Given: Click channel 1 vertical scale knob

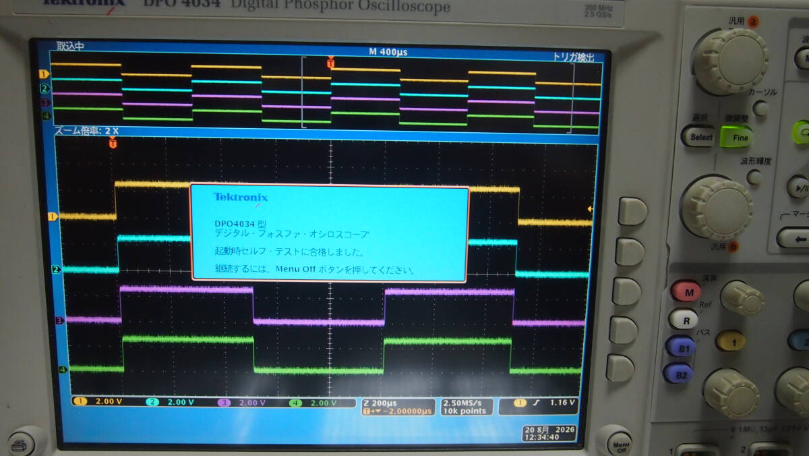Looking at the screenshot, I should (x=731, y=393).
